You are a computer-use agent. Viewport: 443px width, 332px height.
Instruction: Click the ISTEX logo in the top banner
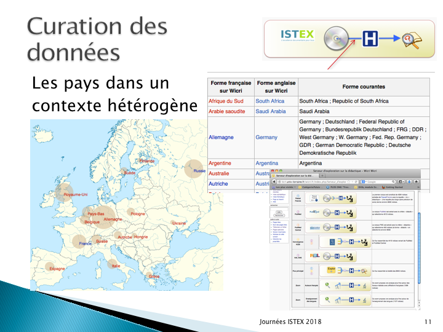pyautogui.click(x=297, y=35)
